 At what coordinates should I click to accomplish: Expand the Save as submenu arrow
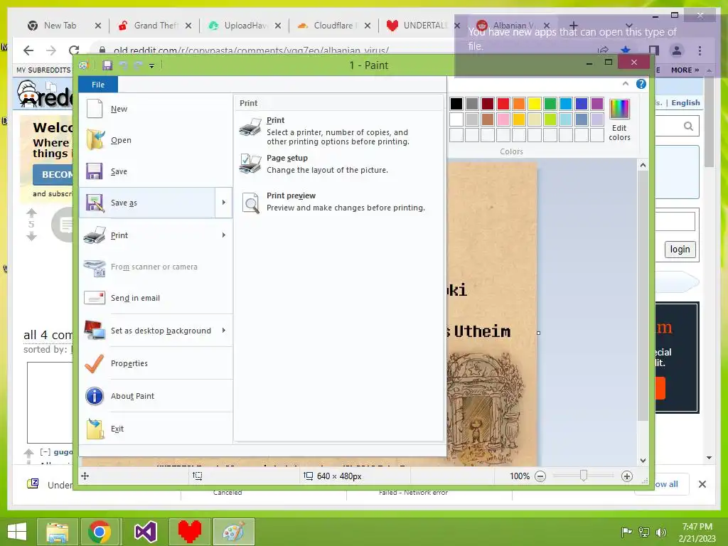tap(224, 203)
